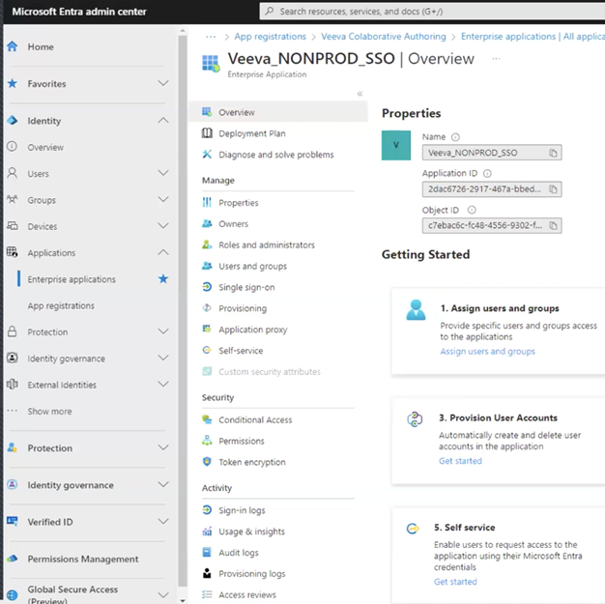Open Self-service under Manage
Screen dimensions: 605x604
(241, 351)
